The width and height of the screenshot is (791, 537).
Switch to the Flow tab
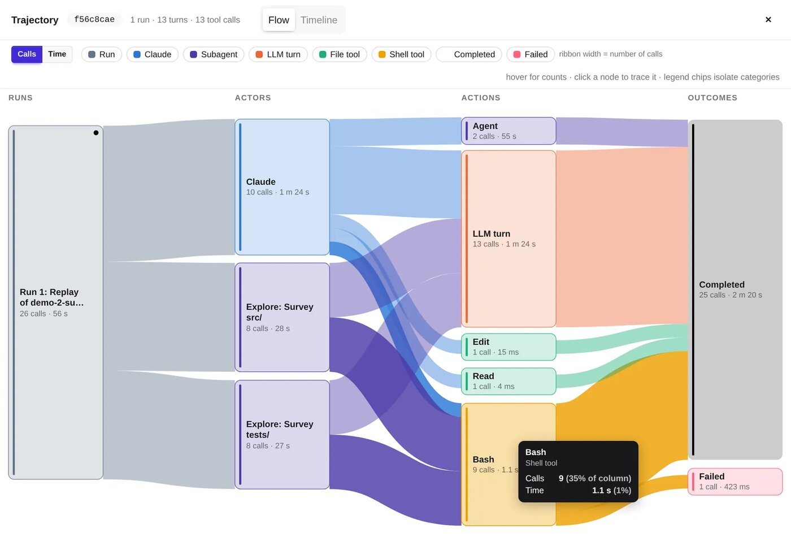point(279,20)
